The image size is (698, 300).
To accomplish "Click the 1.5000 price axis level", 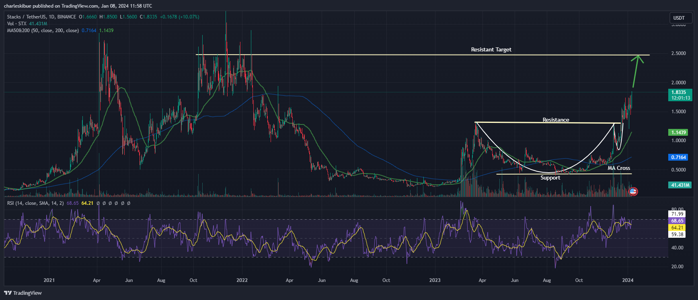I will (678, 112).
